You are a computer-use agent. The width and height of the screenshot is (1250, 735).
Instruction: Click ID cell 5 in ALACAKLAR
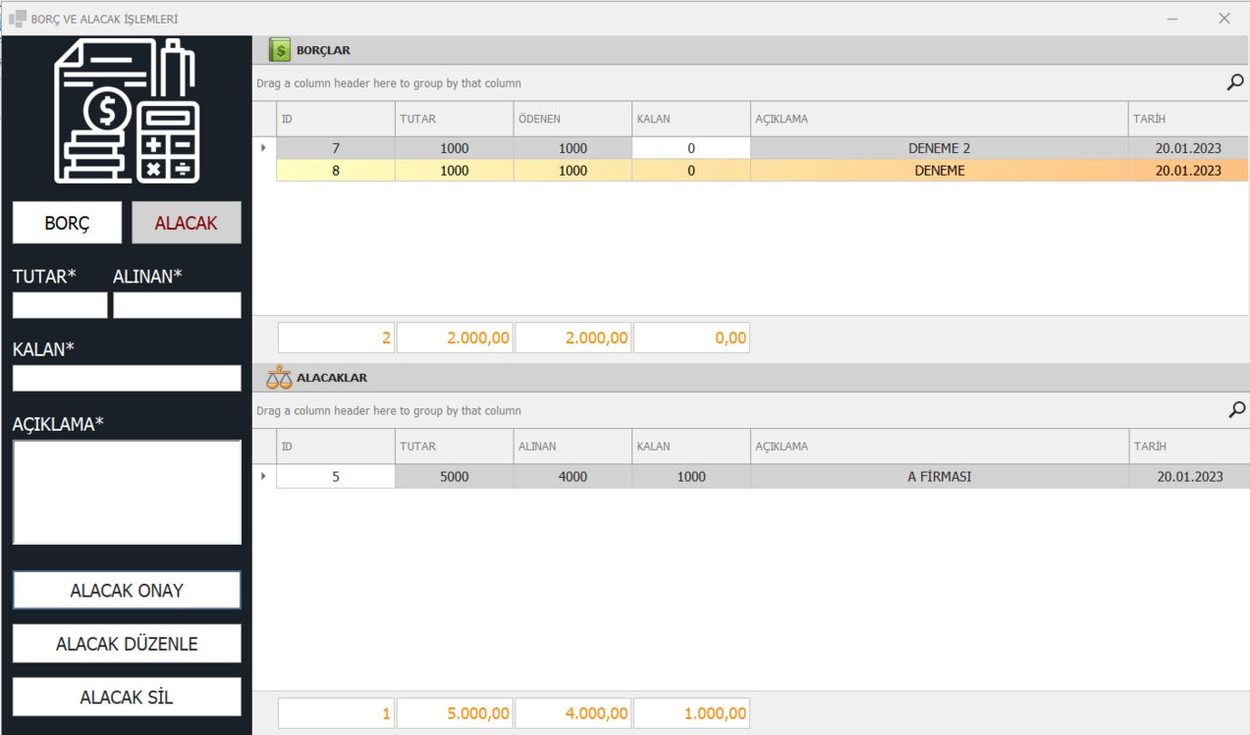pyautogui.click(x=336, y=477)
